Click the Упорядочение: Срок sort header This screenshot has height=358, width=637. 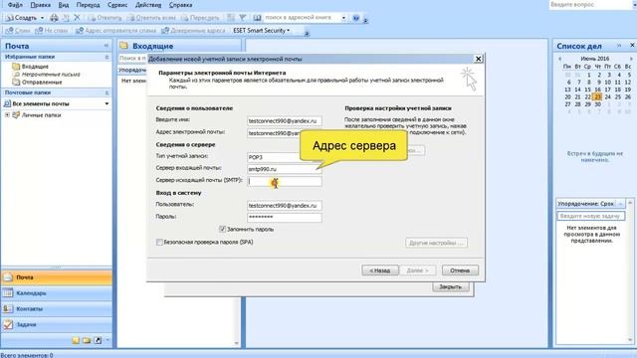click(586, 204)
